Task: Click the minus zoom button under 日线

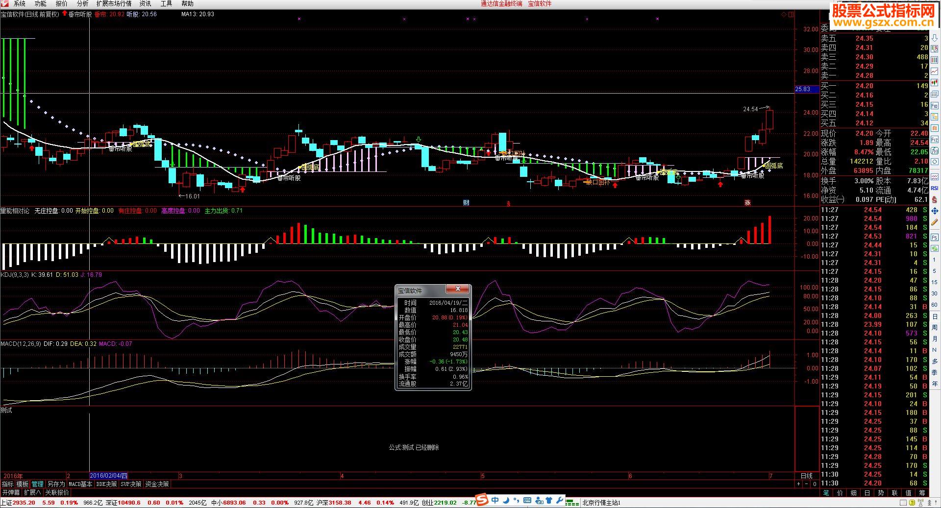Action: pos(807,484)
